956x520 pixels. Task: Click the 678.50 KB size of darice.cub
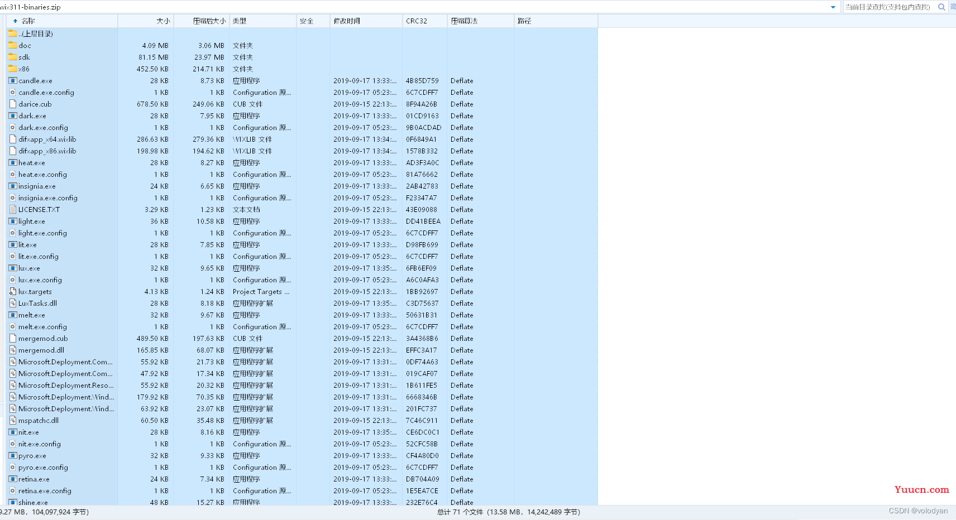(x=152, y=104)
